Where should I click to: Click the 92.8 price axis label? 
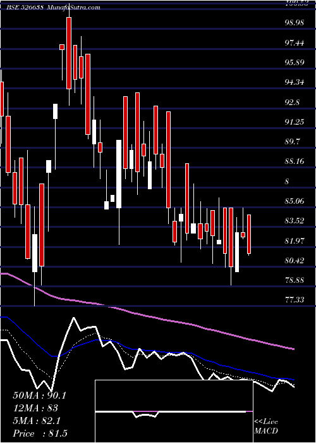(292, 103)
